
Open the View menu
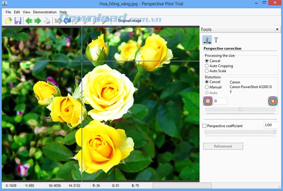[x=27, y=12]
